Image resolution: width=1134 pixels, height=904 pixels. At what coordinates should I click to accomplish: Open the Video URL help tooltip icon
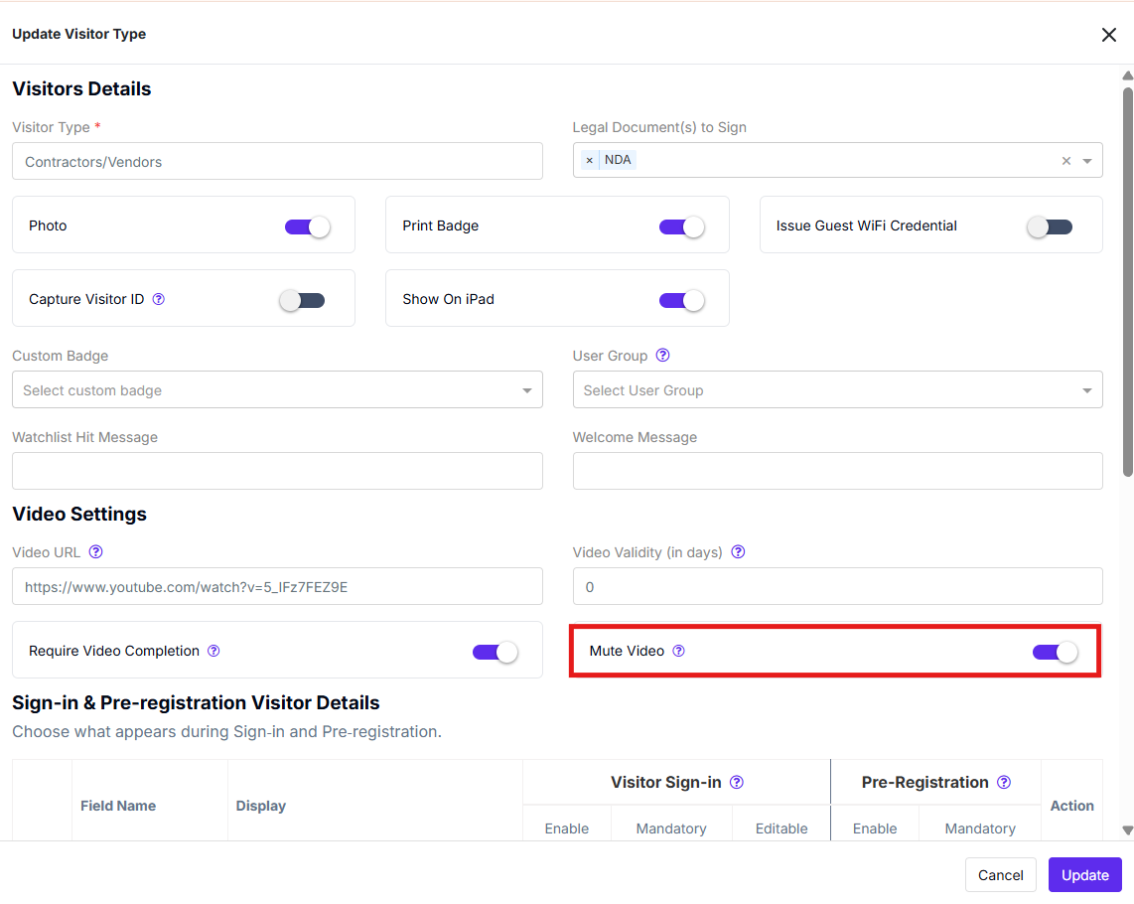[95, 552]
